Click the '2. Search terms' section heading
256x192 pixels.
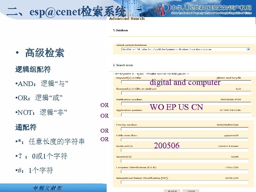pyautogui.click(x=123, y=65)
